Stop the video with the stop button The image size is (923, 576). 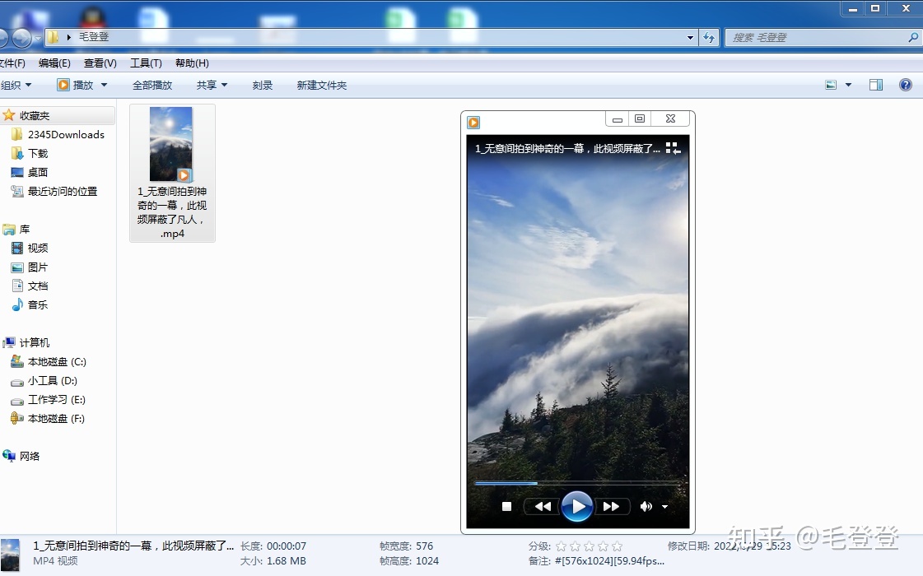(x=507, y=507)
